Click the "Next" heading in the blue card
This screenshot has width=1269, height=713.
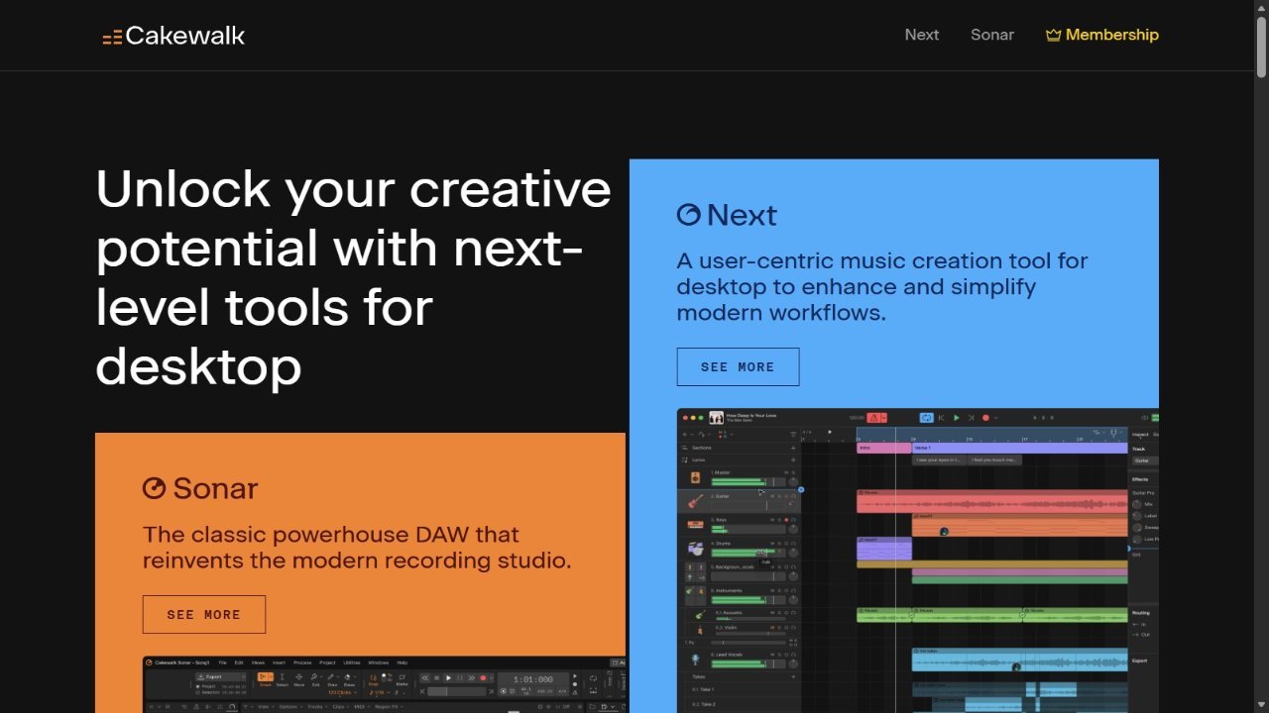tap(742, 215)
